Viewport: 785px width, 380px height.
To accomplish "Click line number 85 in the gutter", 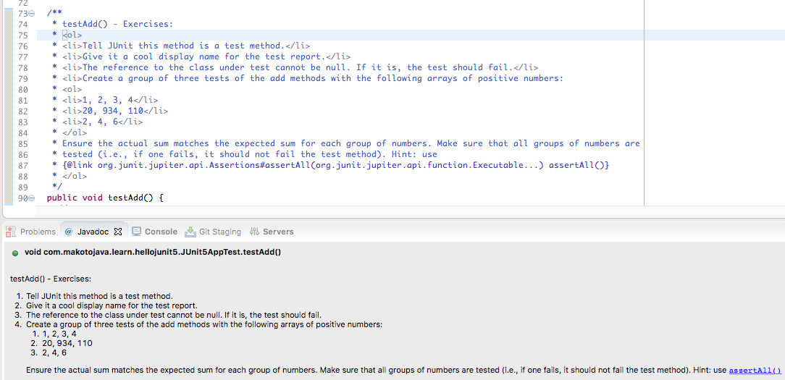I will click(22, 143).
